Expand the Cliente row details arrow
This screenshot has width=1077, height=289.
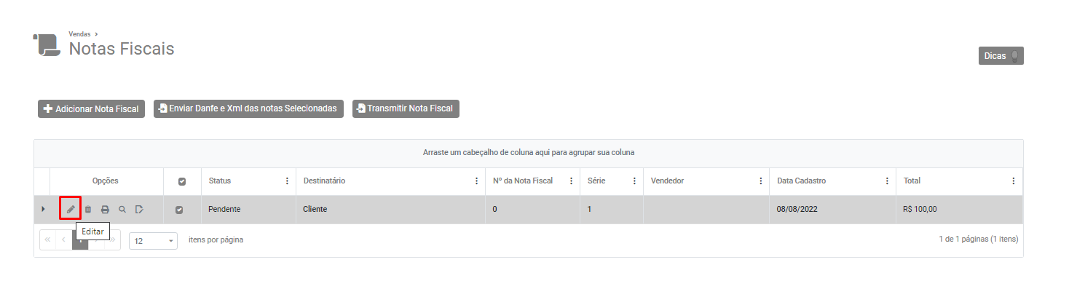click(42, 210)
